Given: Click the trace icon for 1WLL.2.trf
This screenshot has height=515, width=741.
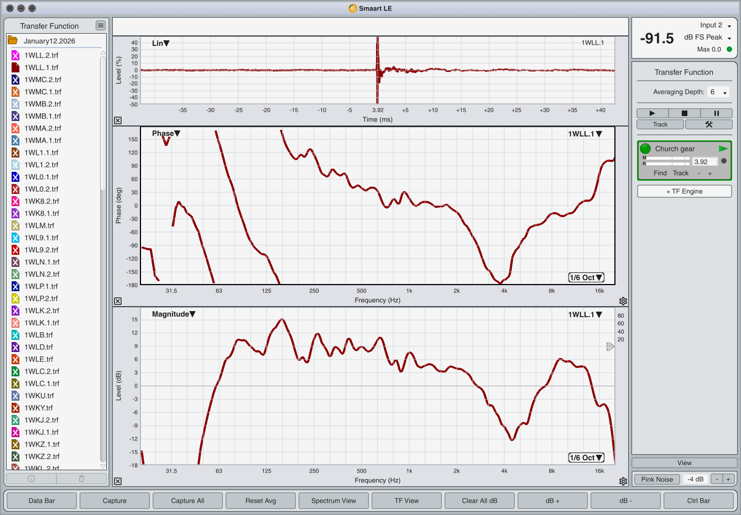Looking at the screenshot, I should pos(15,55).
